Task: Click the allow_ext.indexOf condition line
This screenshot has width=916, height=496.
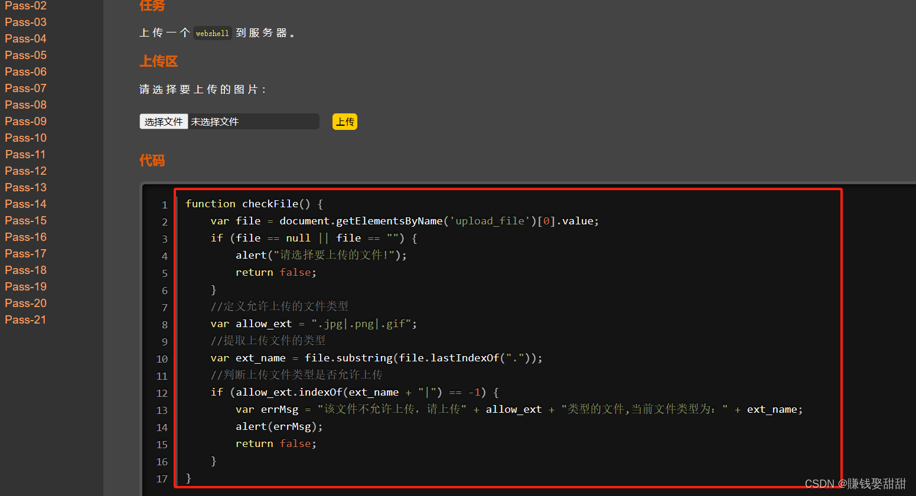Action: point(355,392)
